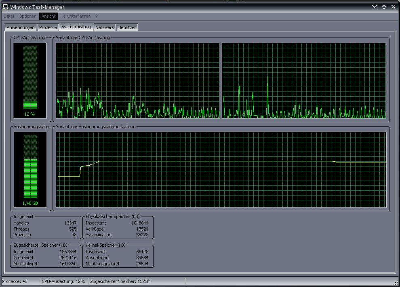Click the Grenzwert value 2521116

68,258
